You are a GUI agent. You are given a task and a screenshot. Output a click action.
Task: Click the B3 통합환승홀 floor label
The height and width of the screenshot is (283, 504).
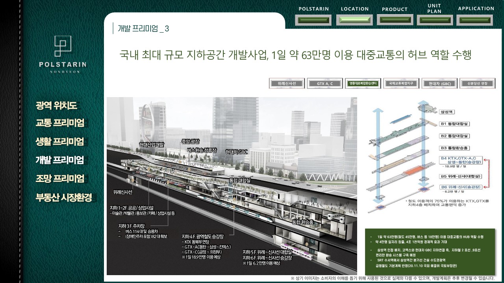454,148
